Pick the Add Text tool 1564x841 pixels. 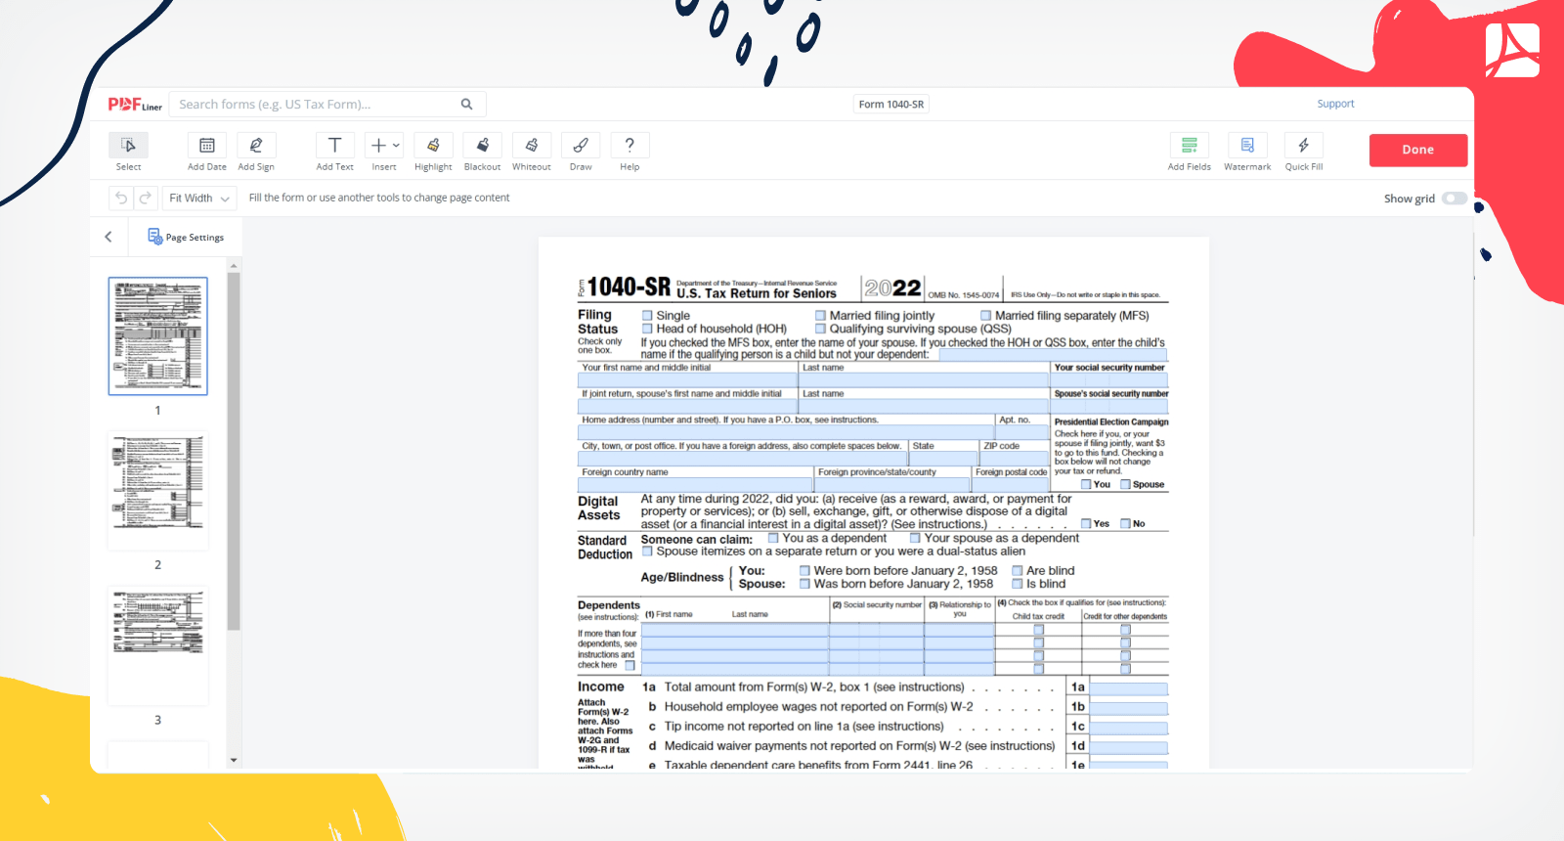coord(334,145)
